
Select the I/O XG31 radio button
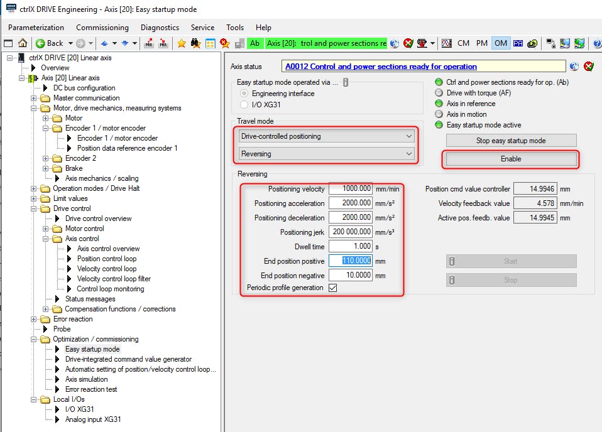coord(244,104)
